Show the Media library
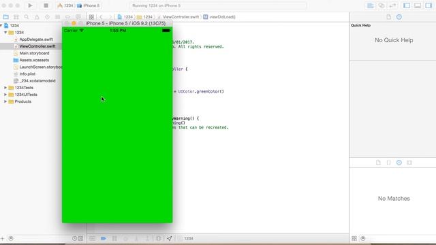The width and height of the screenshot is (436, 245). (x=409, y=163)
